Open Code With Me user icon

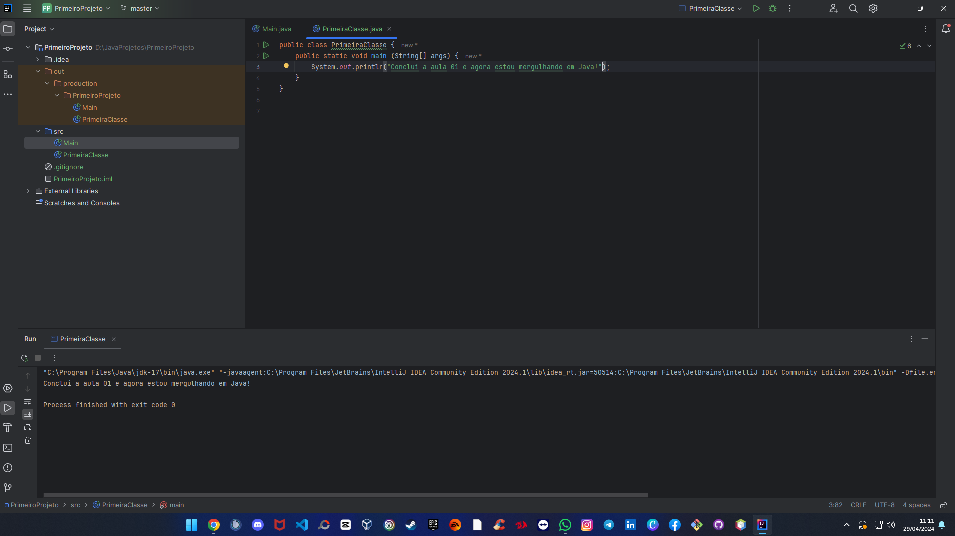coord(833,8)
